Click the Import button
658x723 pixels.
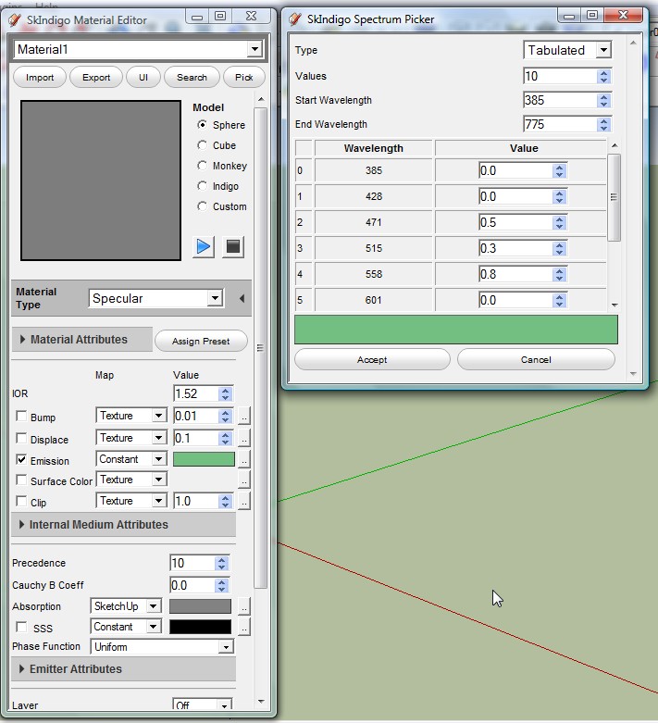pyautogui.click(x=40, y=78)
